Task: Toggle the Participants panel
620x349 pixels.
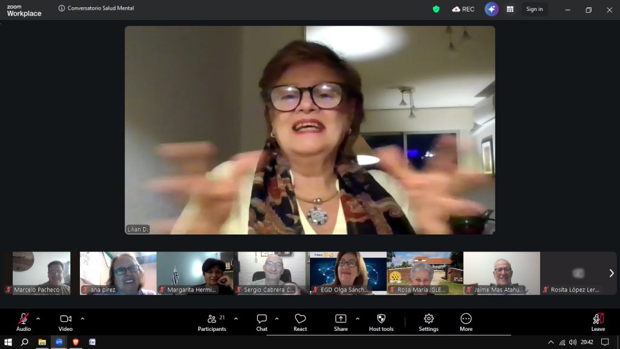Action: (x=211, y=322)
